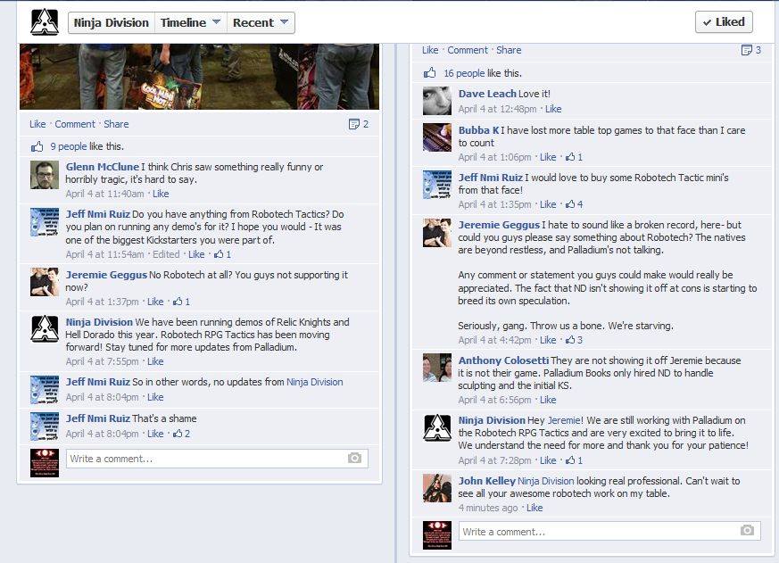Click the thumbs-up count showing 3 likes
The width and height of the screenshot is (779, 563).
pyautogui.click(x=575, y=340)
